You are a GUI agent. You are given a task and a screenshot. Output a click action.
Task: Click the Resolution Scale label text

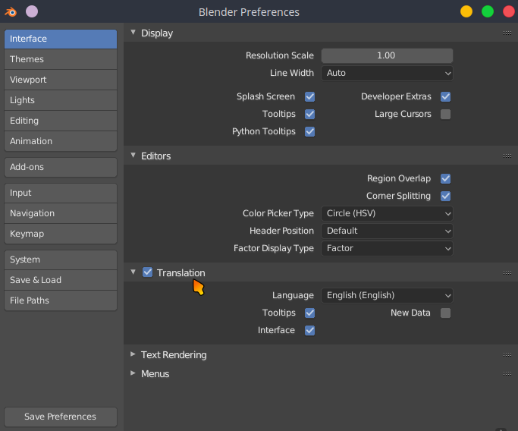point(280,55)
